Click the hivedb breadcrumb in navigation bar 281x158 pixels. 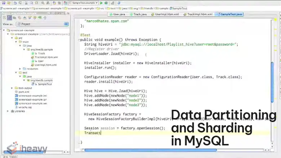[148, 8]
